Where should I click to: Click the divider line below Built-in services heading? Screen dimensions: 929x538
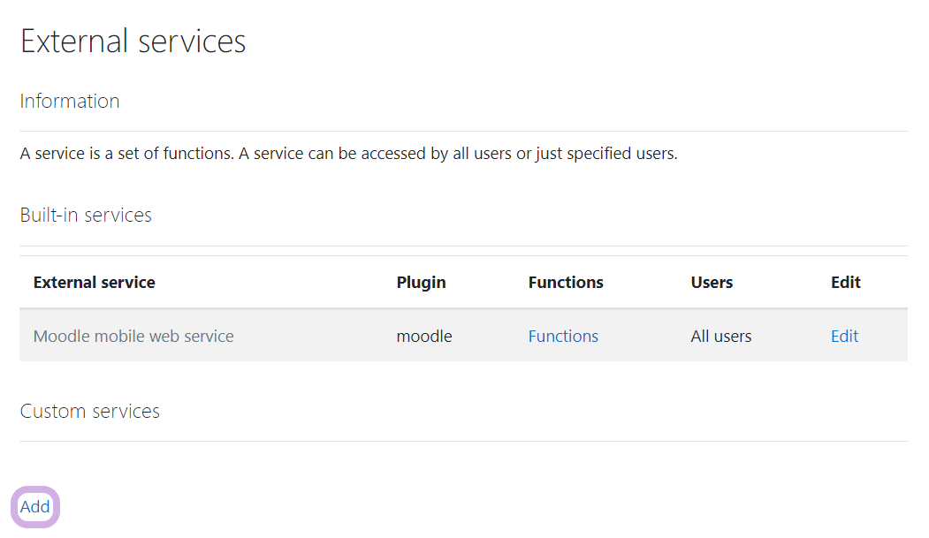pyautogui.click(x=463, y=246)
